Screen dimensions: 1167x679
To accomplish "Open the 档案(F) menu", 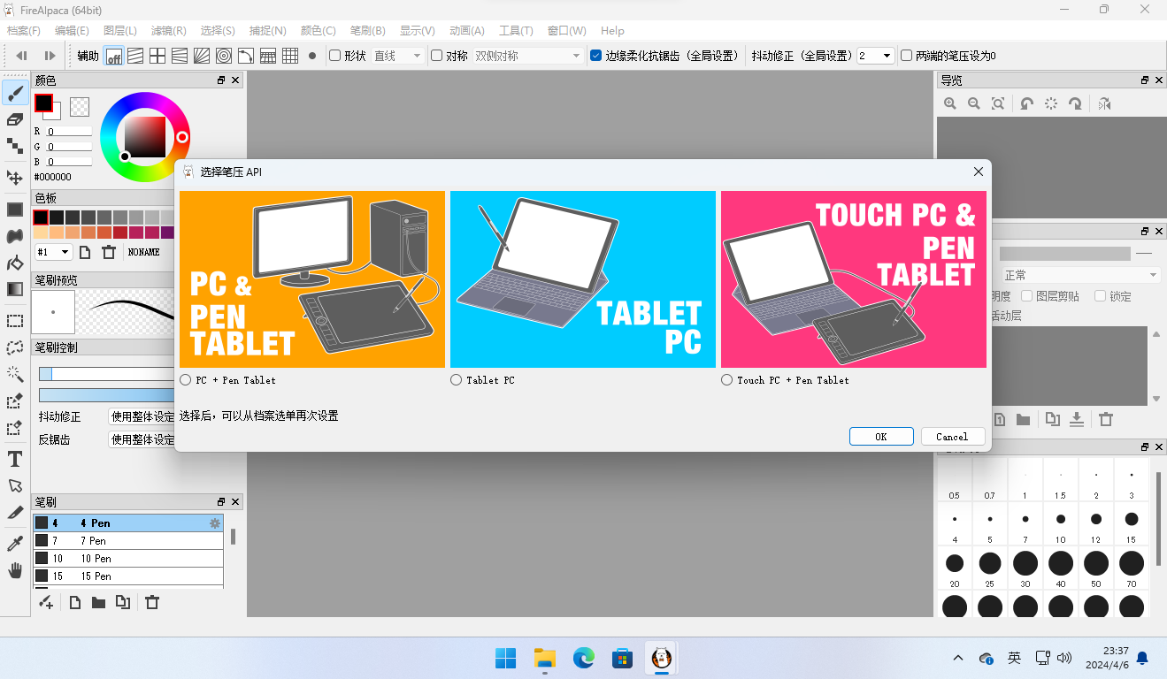I will pos(24,30).
